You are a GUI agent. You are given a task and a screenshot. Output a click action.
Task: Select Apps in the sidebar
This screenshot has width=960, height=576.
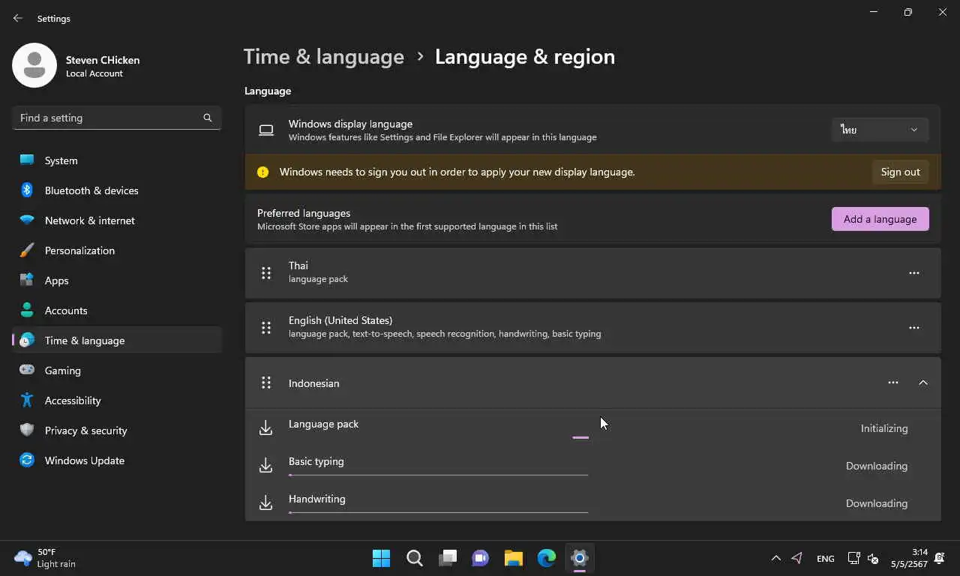tap(118, 280)
